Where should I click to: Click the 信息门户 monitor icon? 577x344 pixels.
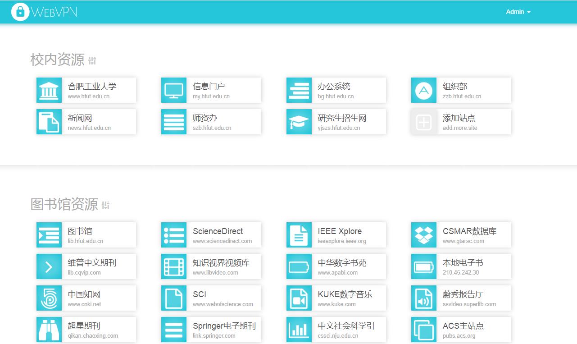(174, 90)
